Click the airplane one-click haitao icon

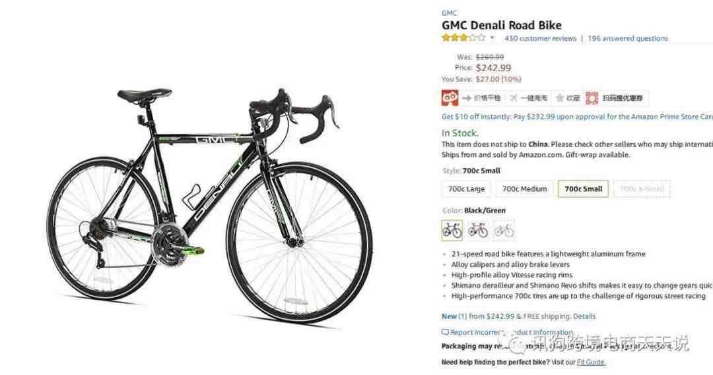coord(514,98)
